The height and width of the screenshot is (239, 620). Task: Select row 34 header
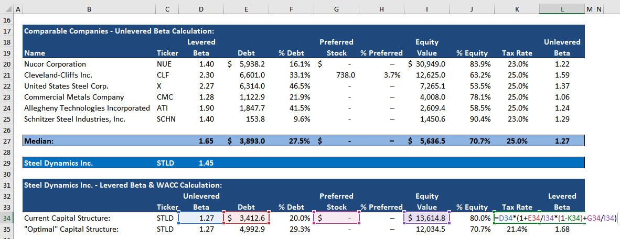click(x=7, y=218)
